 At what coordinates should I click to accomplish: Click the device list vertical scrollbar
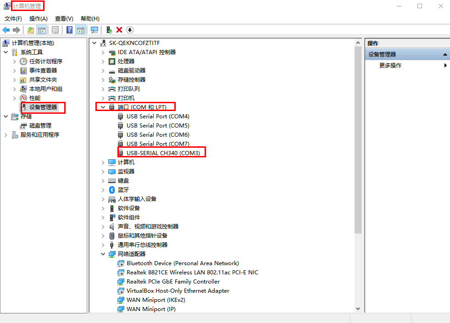tap(358, 138)
